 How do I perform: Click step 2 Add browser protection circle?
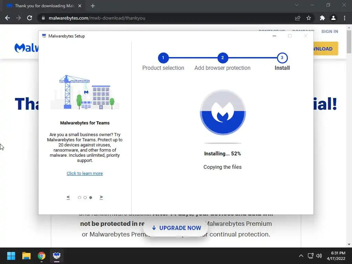pos(222,58)
